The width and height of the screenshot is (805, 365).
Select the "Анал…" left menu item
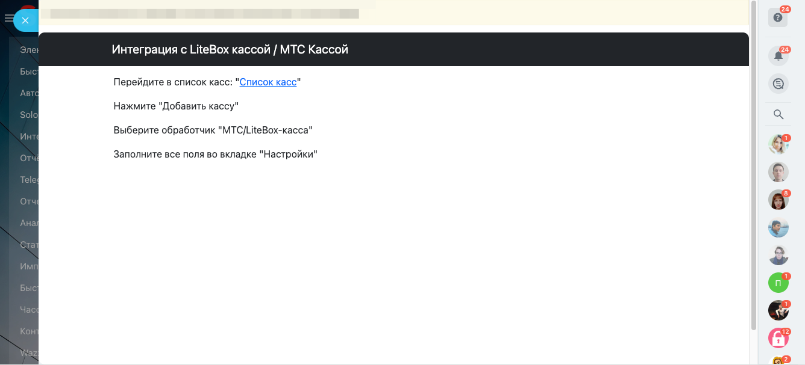(29, 223)
